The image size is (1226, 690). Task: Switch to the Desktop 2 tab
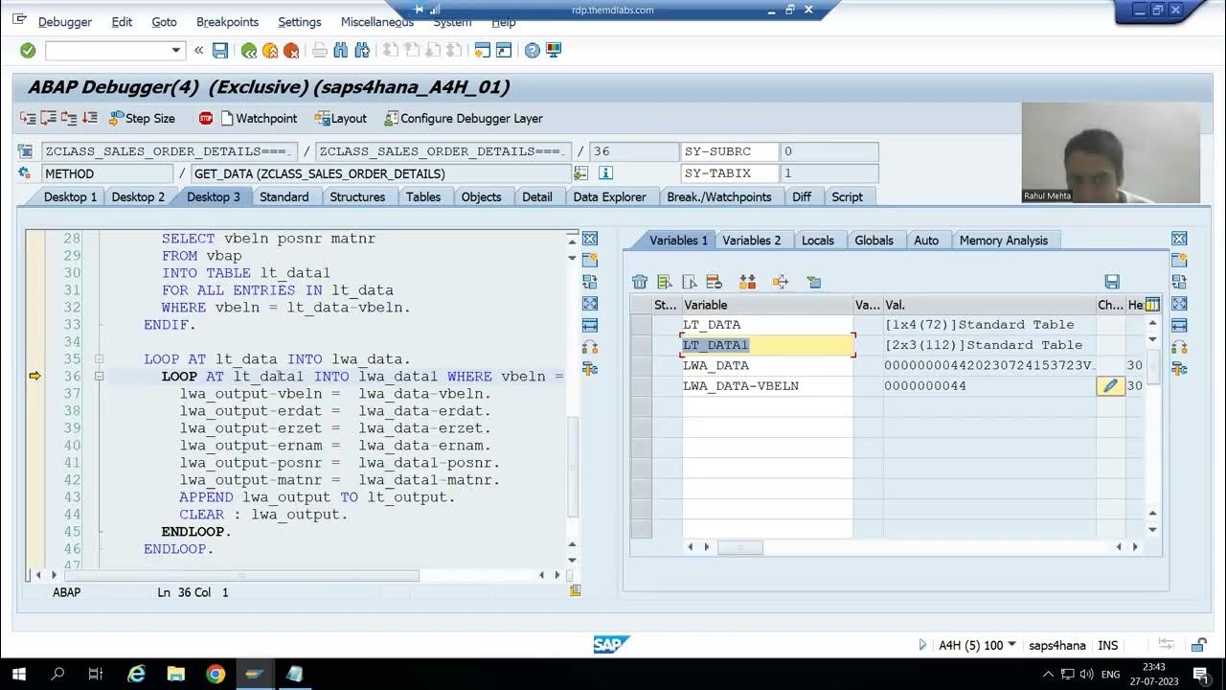(x=138, y=196)
